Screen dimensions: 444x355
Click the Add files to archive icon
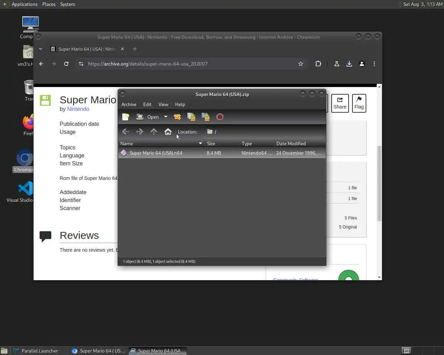191,117
